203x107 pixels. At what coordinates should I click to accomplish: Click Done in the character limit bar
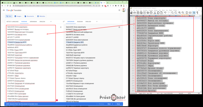coord(118,104)
